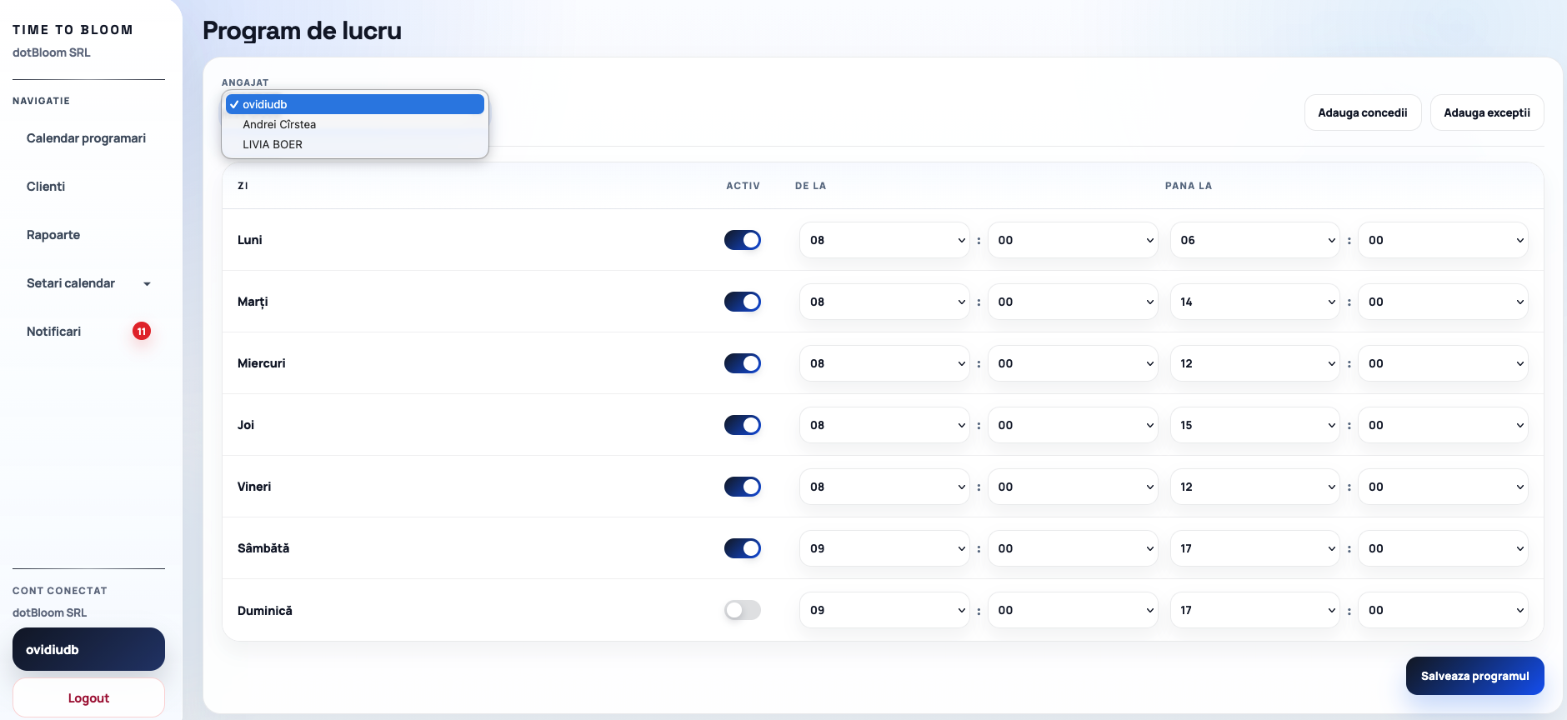The image size is (1567, 720).
Task: Select Andrei Cîrstea from employee list
Action: click(279, 124)
